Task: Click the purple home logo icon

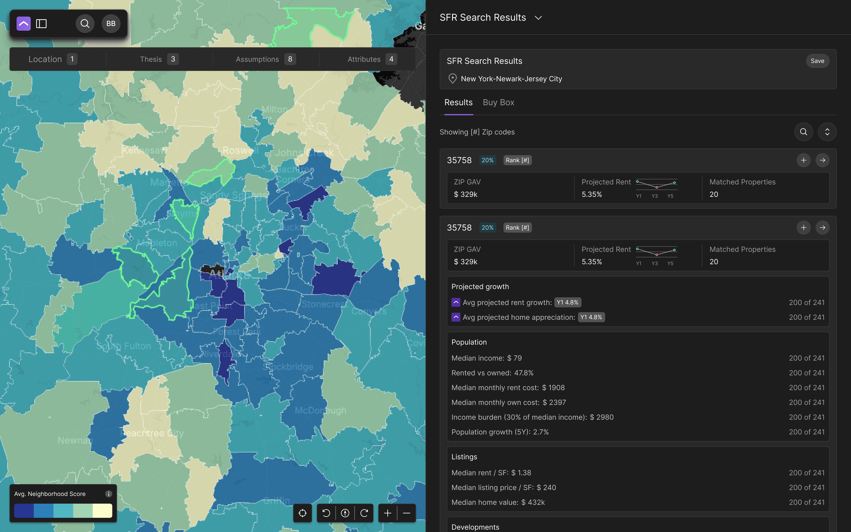Action: pos(24,24)
